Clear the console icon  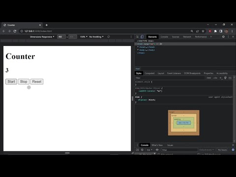click(x=142, y=150)
